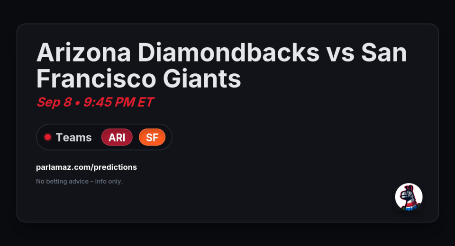Click the "Teams" label text
455x246 pixels.
[73, 137]
